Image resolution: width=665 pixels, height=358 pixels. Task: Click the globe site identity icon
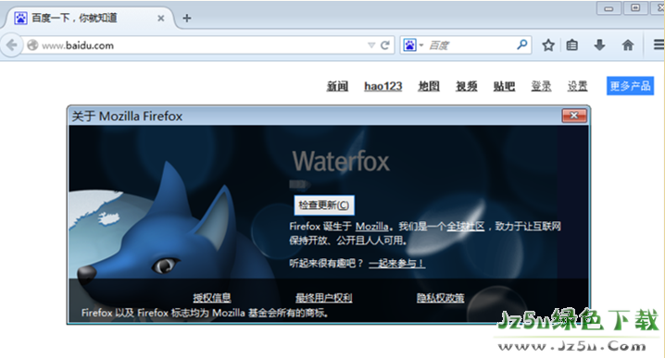(x=32, y=45)
